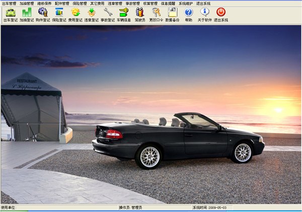Click the red 退出系统 power icon
Image resolution: width=302 pixels, height=212 pixels.
coord(221,15)
